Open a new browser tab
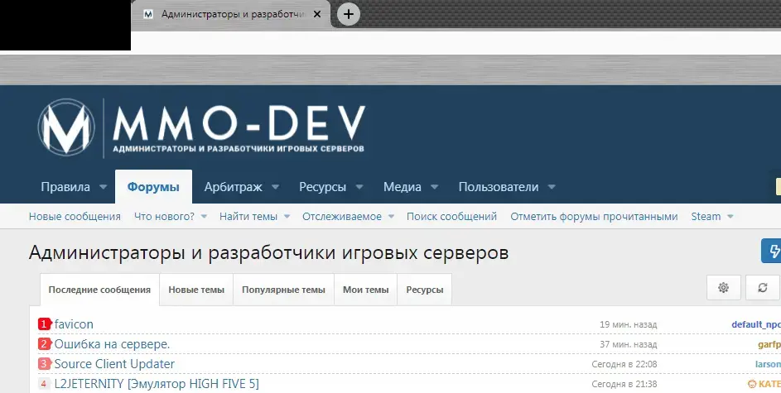This screenshot has height=393, width=781. 349,14
